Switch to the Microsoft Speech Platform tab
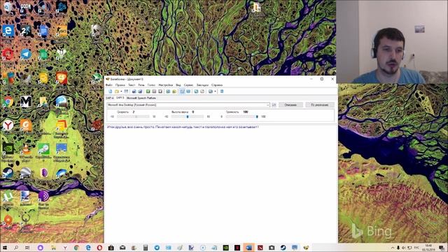Screen dimensions: 448x252 (141, 98)
